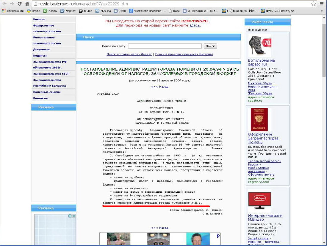Open Полезные ссылки menu item

(47, 92)
